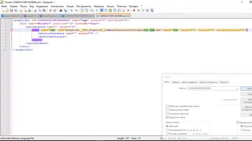Screen dimensions: 252x141
Task: Toggle synchronized vertical scrolling icon
Action: click(82, 11)
